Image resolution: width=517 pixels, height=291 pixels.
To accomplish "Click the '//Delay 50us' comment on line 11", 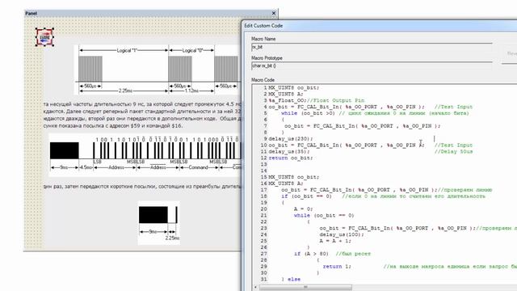I will [x=453, y=151].
